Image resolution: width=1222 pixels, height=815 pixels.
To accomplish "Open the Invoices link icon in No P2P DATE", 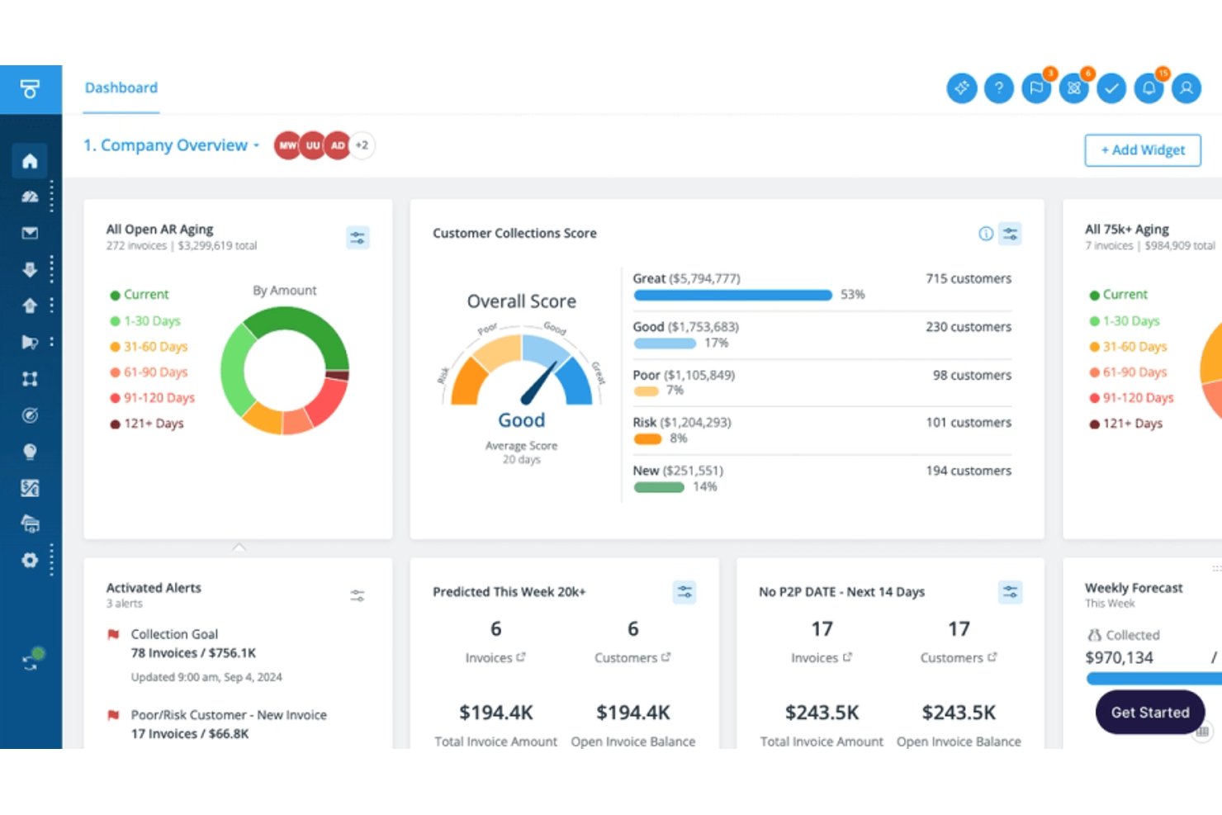I will (x=847, y=657).
